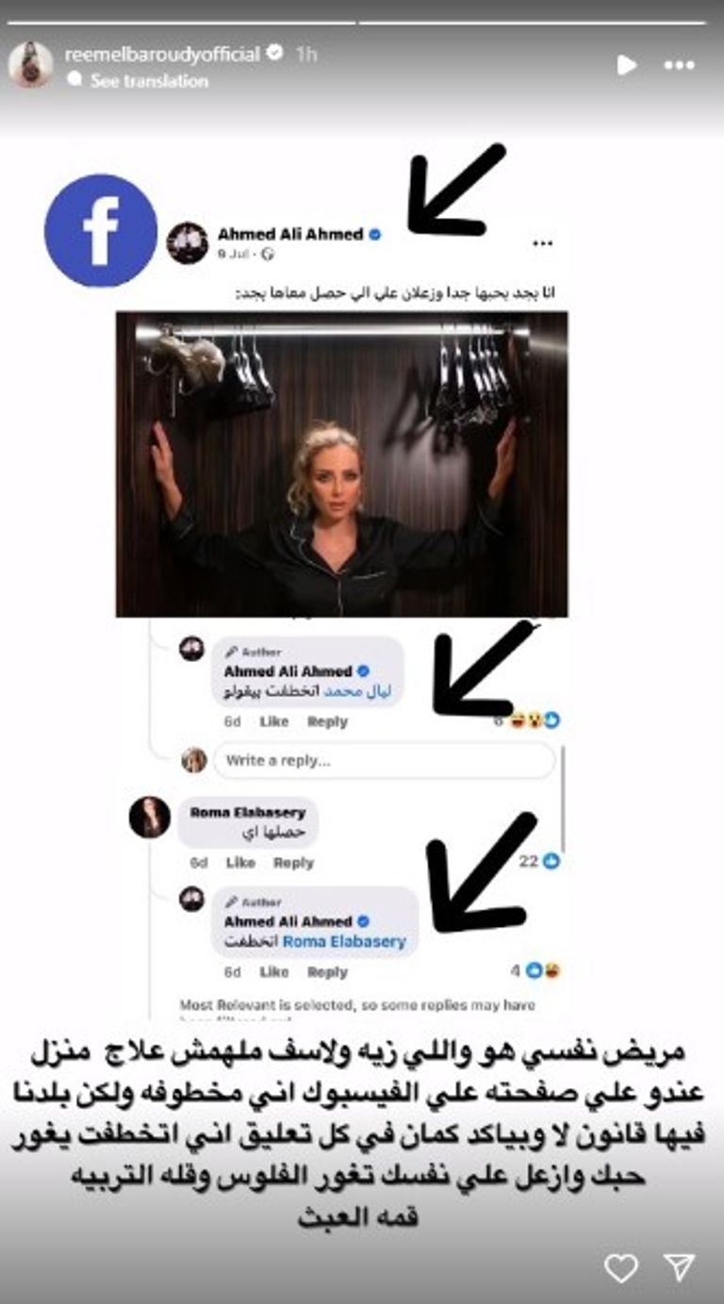Viewport: 724px width, 1304px height.
Task: Like the first Ahmed Ali Ahmed comment
Action: pos(273,721)
